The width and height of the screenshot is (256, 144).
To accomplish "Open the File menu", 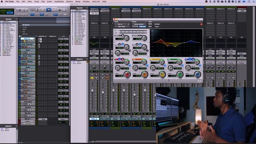I will [x=18, y=2].
